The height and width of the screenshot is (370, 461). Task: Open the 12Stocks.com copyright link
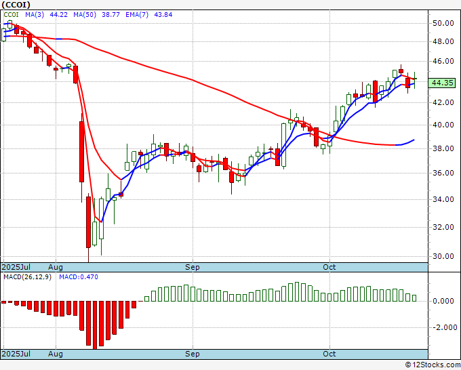pyautogui.click(x=433, y=365)
